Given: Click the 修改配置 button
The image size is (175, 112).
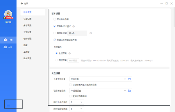Looking at the screenshot, I should pos(73,61).
